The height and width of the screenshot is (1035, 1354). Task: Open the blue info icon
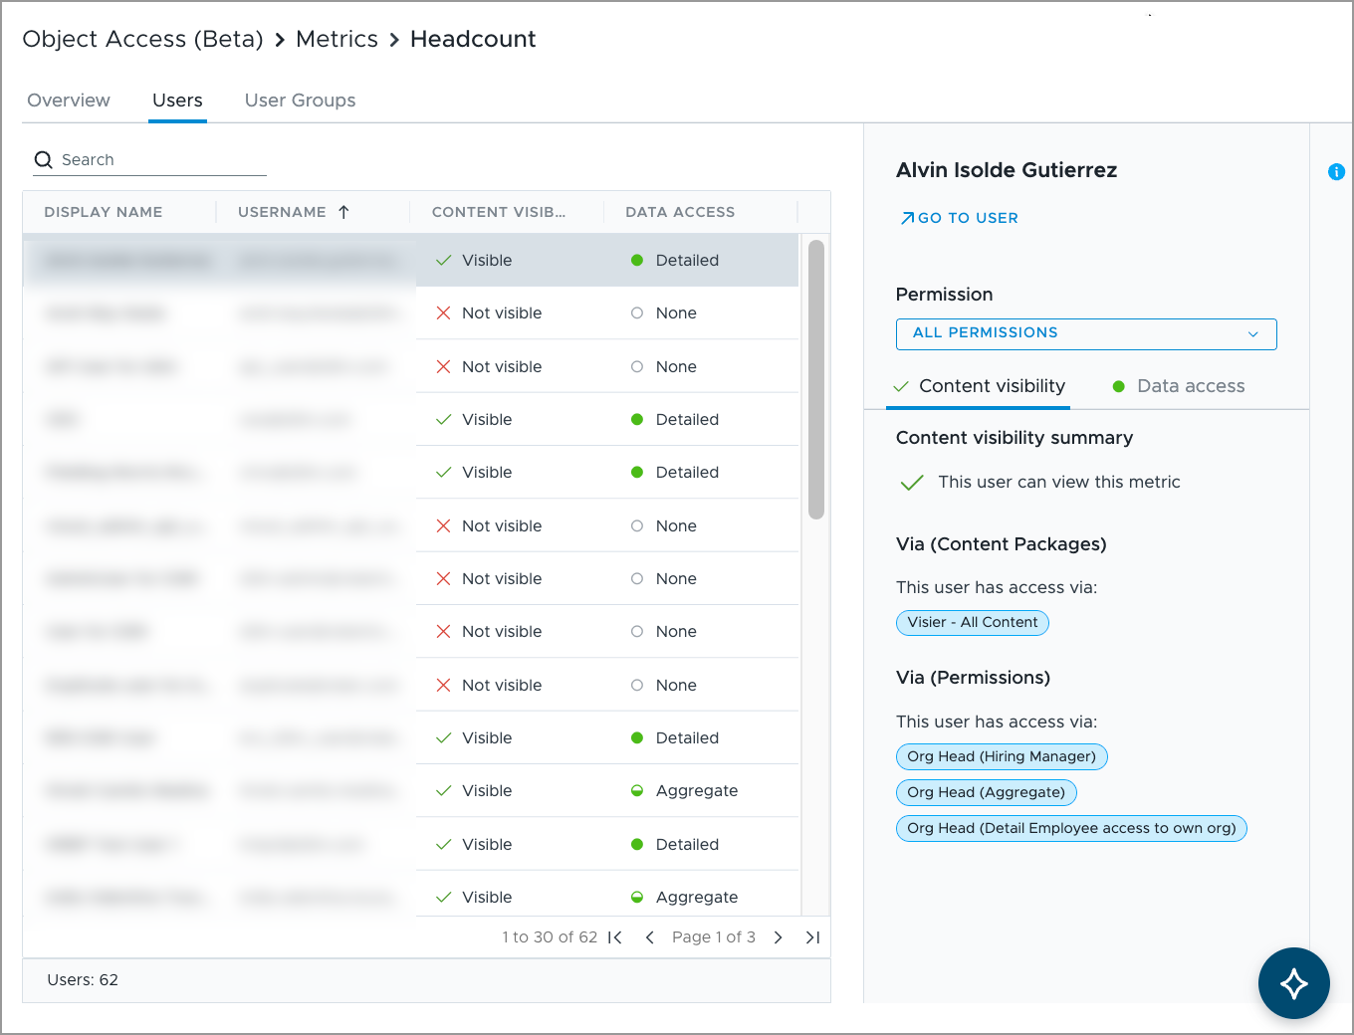click(x=1336, y=172)
